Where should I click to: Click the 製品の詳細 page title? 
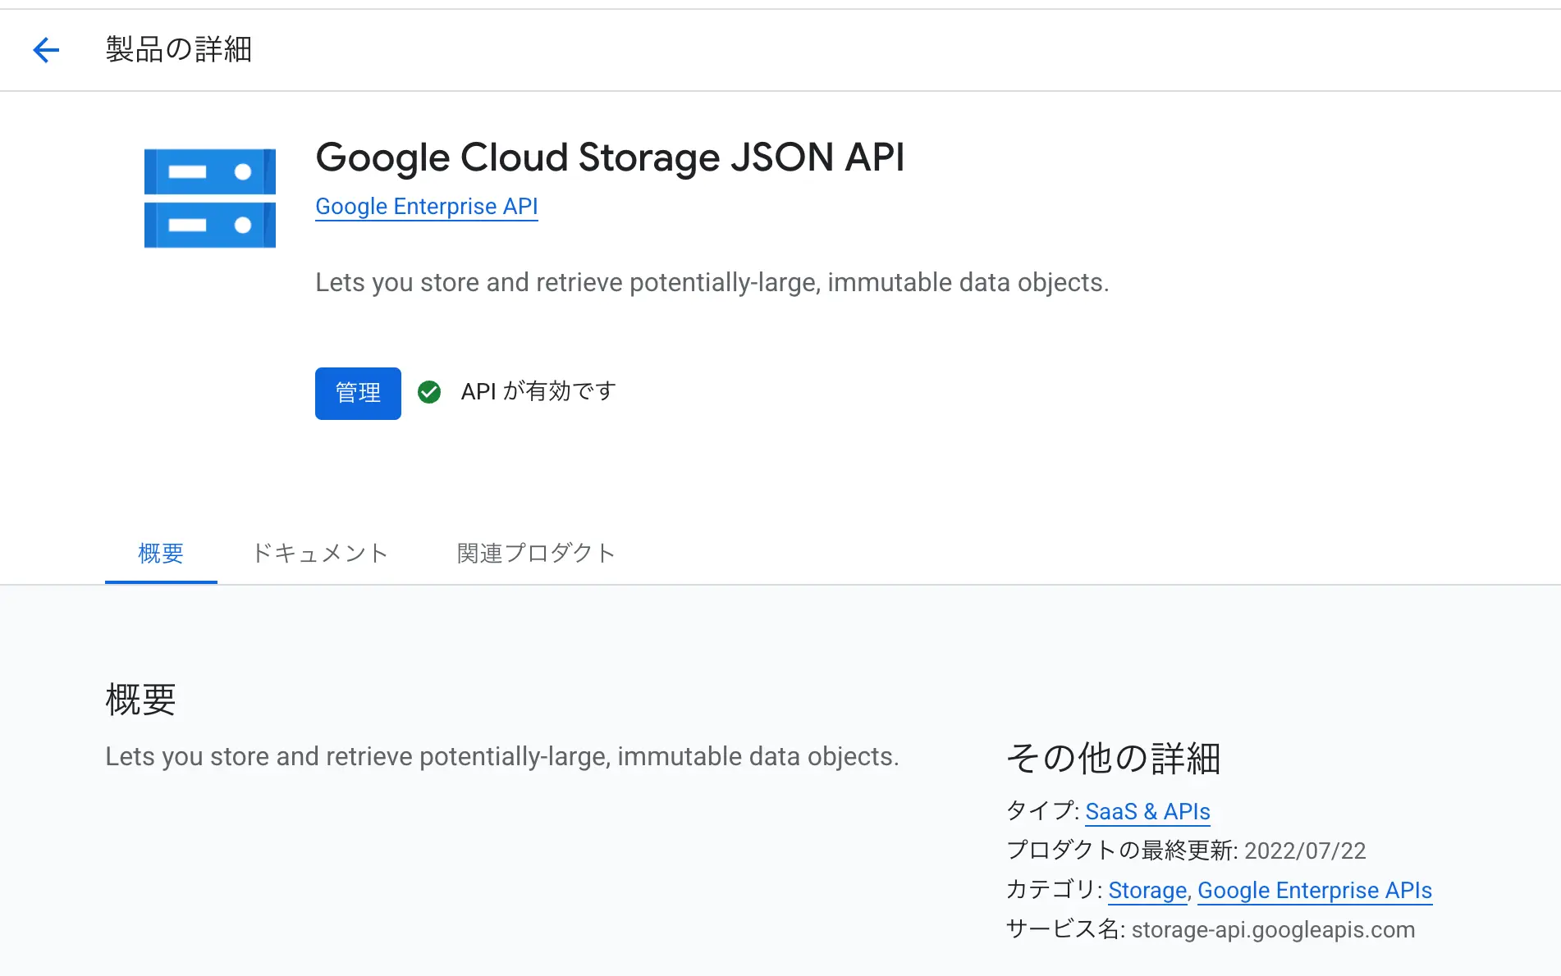(179, 50)
